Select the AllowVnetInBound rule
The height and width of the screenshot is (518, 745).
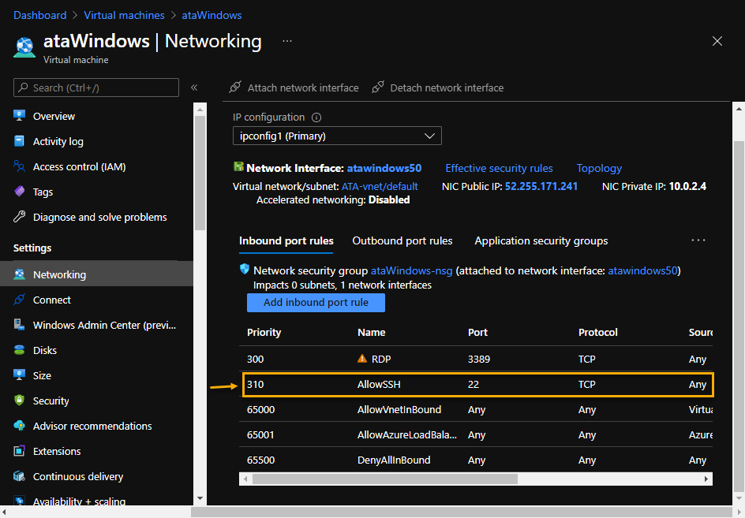click(x=399, y=409)
